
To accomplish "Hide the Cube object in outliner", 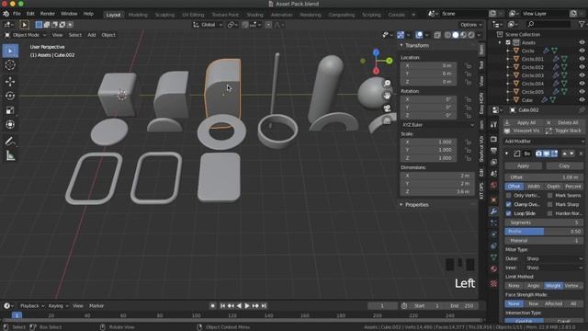I will [x=582, y=100].
